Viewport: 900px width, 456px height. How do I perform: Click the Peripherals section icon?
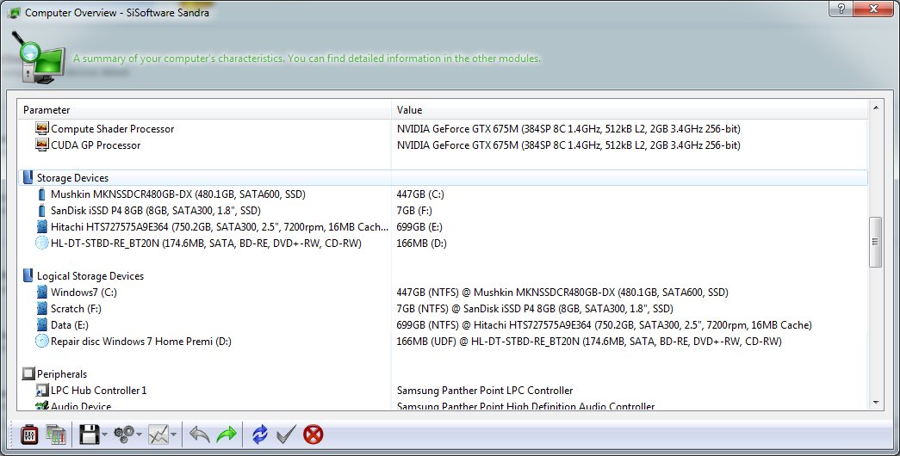[x=28, y=374]
